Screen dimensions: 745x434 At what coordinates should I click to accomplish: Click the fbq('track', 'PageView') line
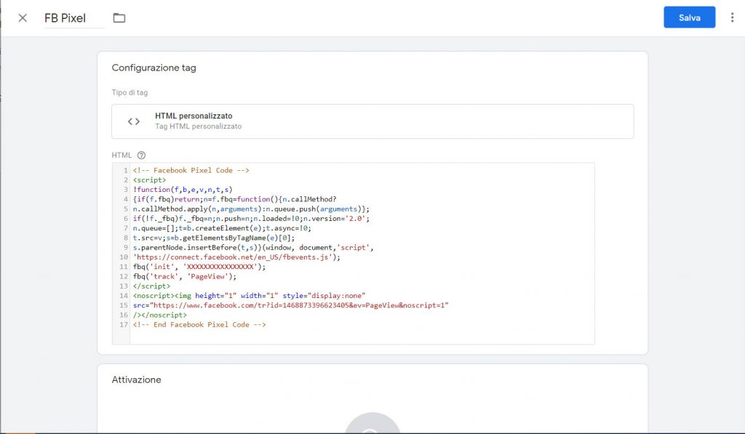coord(185,276)
